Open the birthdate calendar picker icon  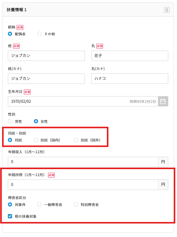[x=163, y=101]
